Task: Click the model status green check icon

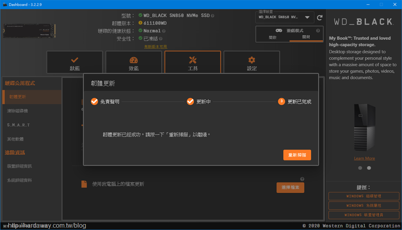Action: click(x=140, y=15)
